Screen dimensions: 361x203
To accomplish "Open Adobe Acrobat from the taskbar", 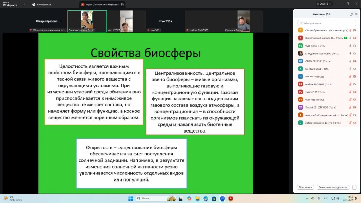I will pos(231,198).
